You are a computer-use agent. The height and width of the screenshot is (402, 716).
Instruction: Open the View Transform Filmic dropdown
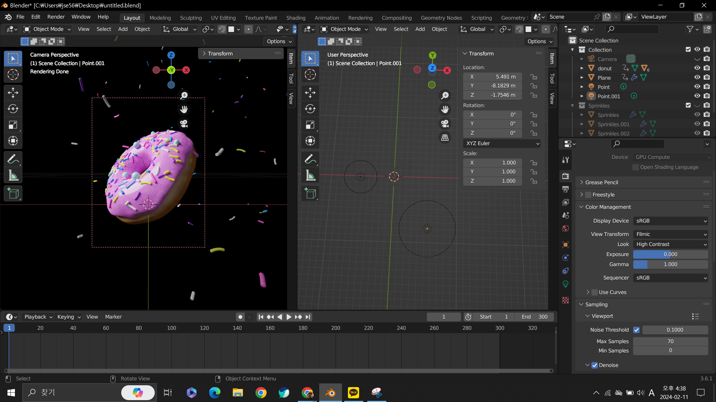(x=671, y=234)
